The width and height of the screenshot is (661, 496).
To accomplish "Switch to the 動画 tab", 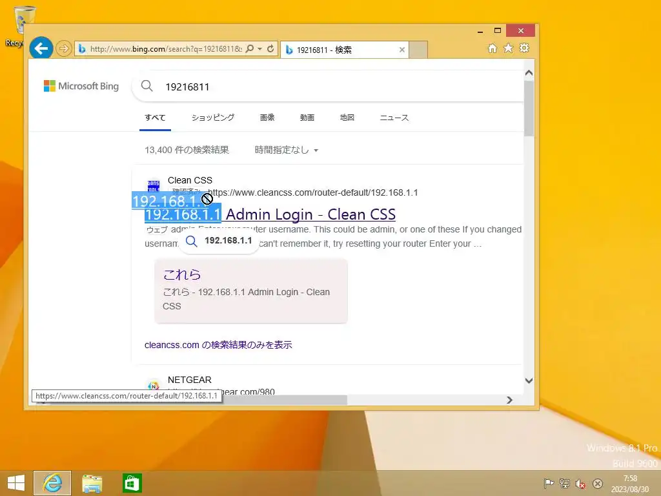I will click(307, 118).
